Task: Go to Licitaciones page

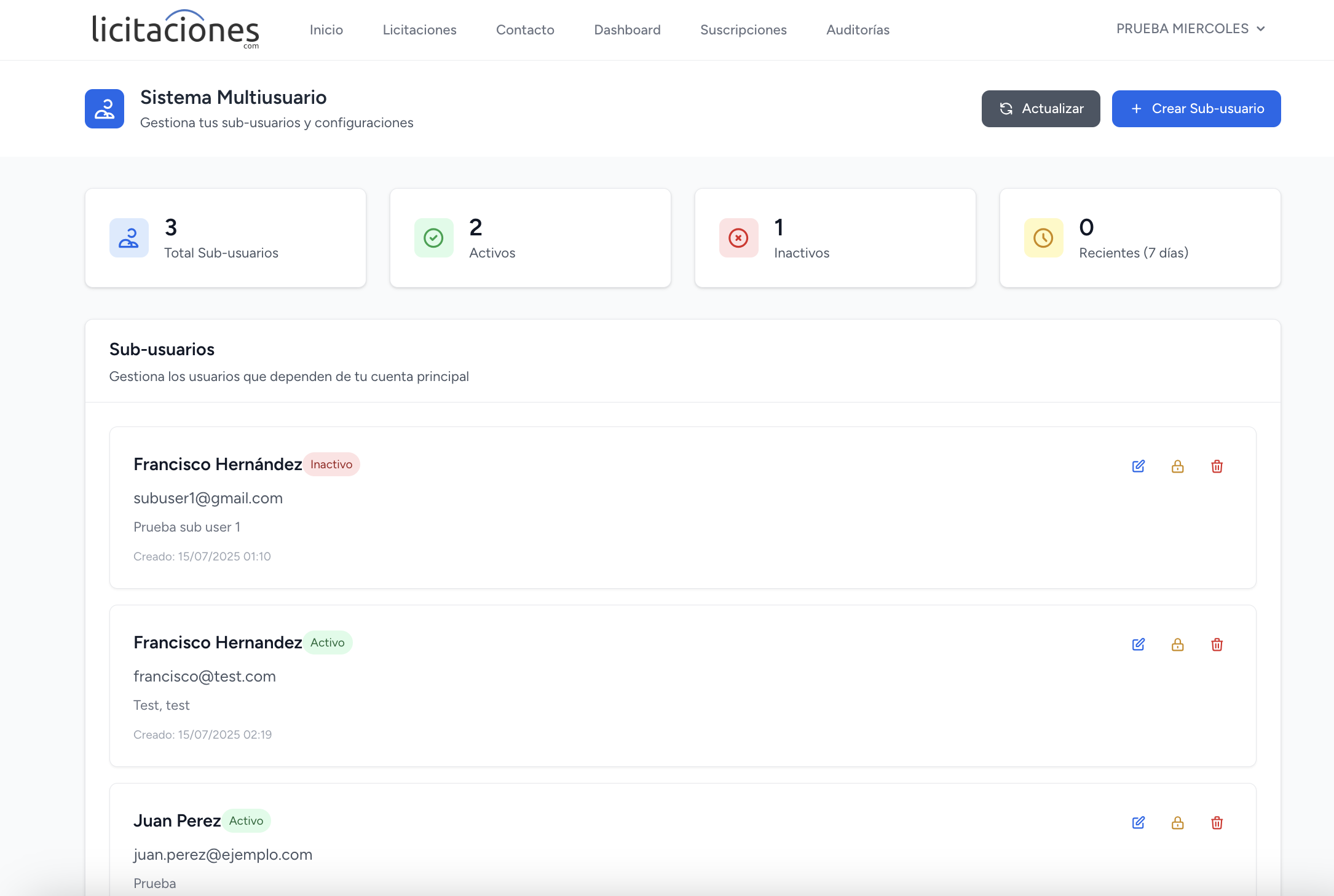Action: pos(419,29)
